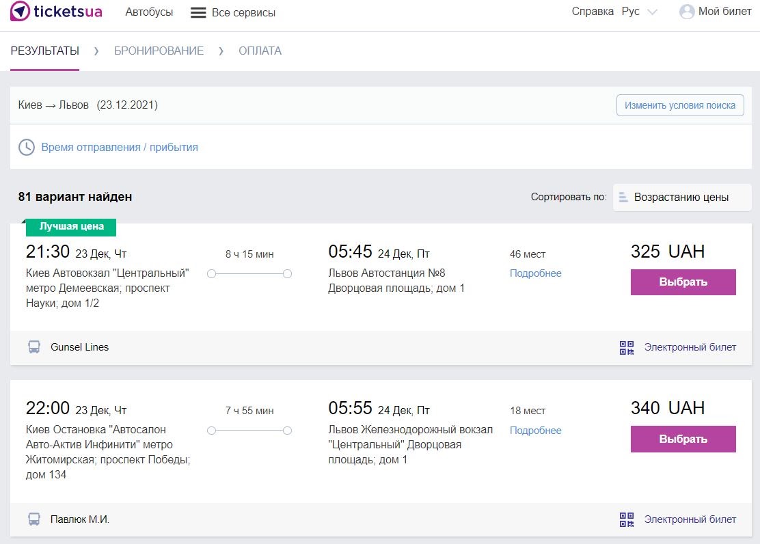Expand the Время отправления / прибытия filter
The image size is (760, 544).
(x=119, y=148)
